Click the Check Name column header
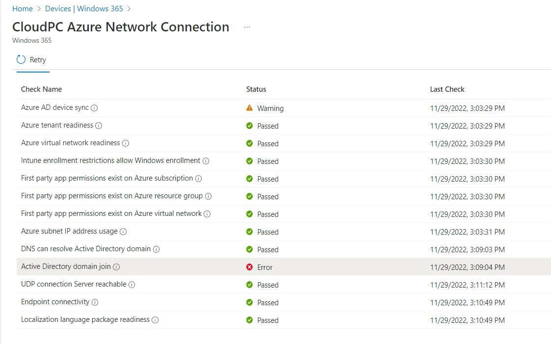 pos(41,89)
